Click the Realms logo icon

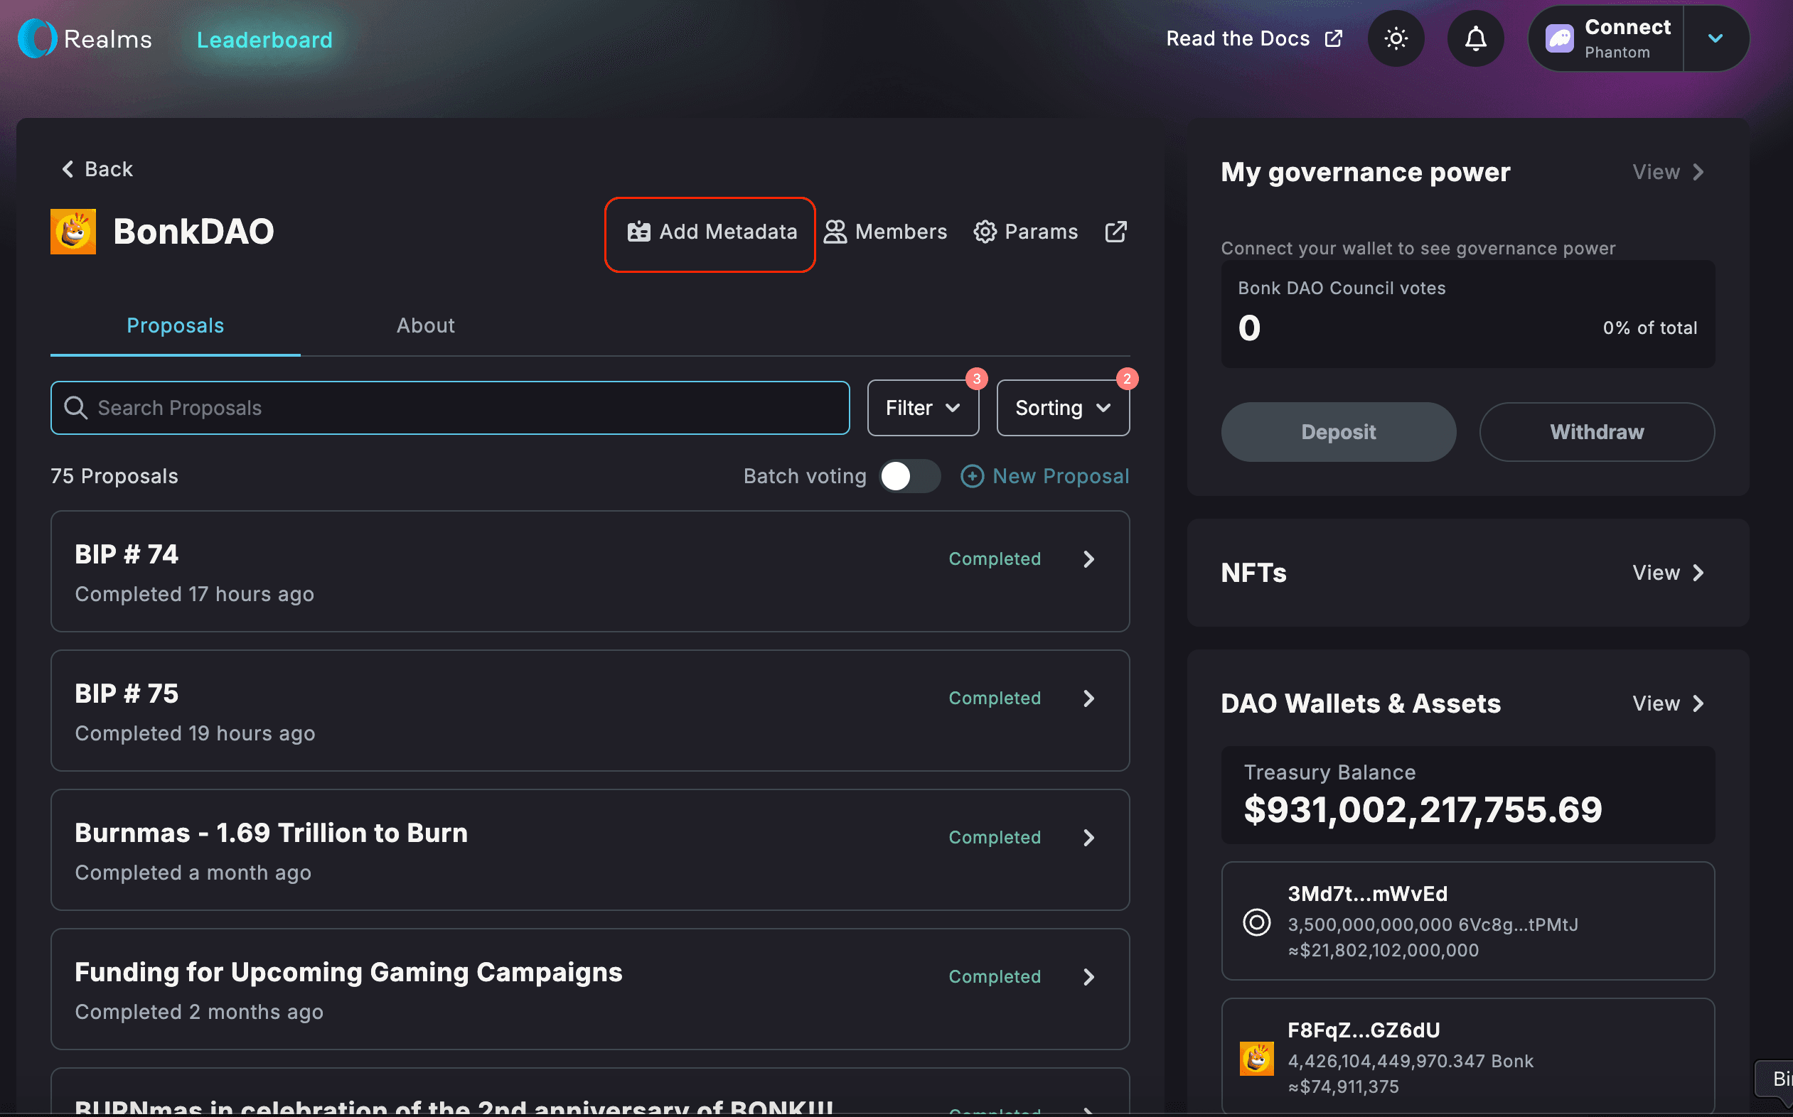click(x=37, y=38)
